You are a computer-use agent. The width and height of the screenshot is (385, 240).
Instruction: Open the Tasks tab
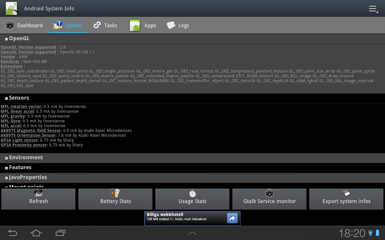pyautogui.click(x=105, y=25)
